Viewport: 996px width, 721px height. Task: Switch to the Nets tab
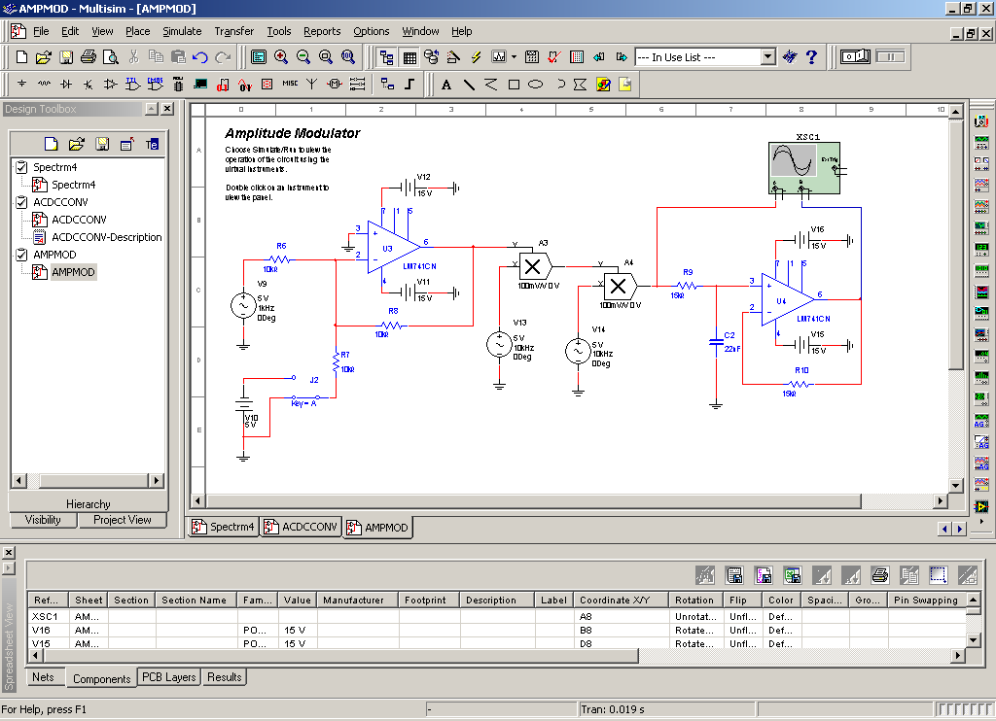coord(43,677)
